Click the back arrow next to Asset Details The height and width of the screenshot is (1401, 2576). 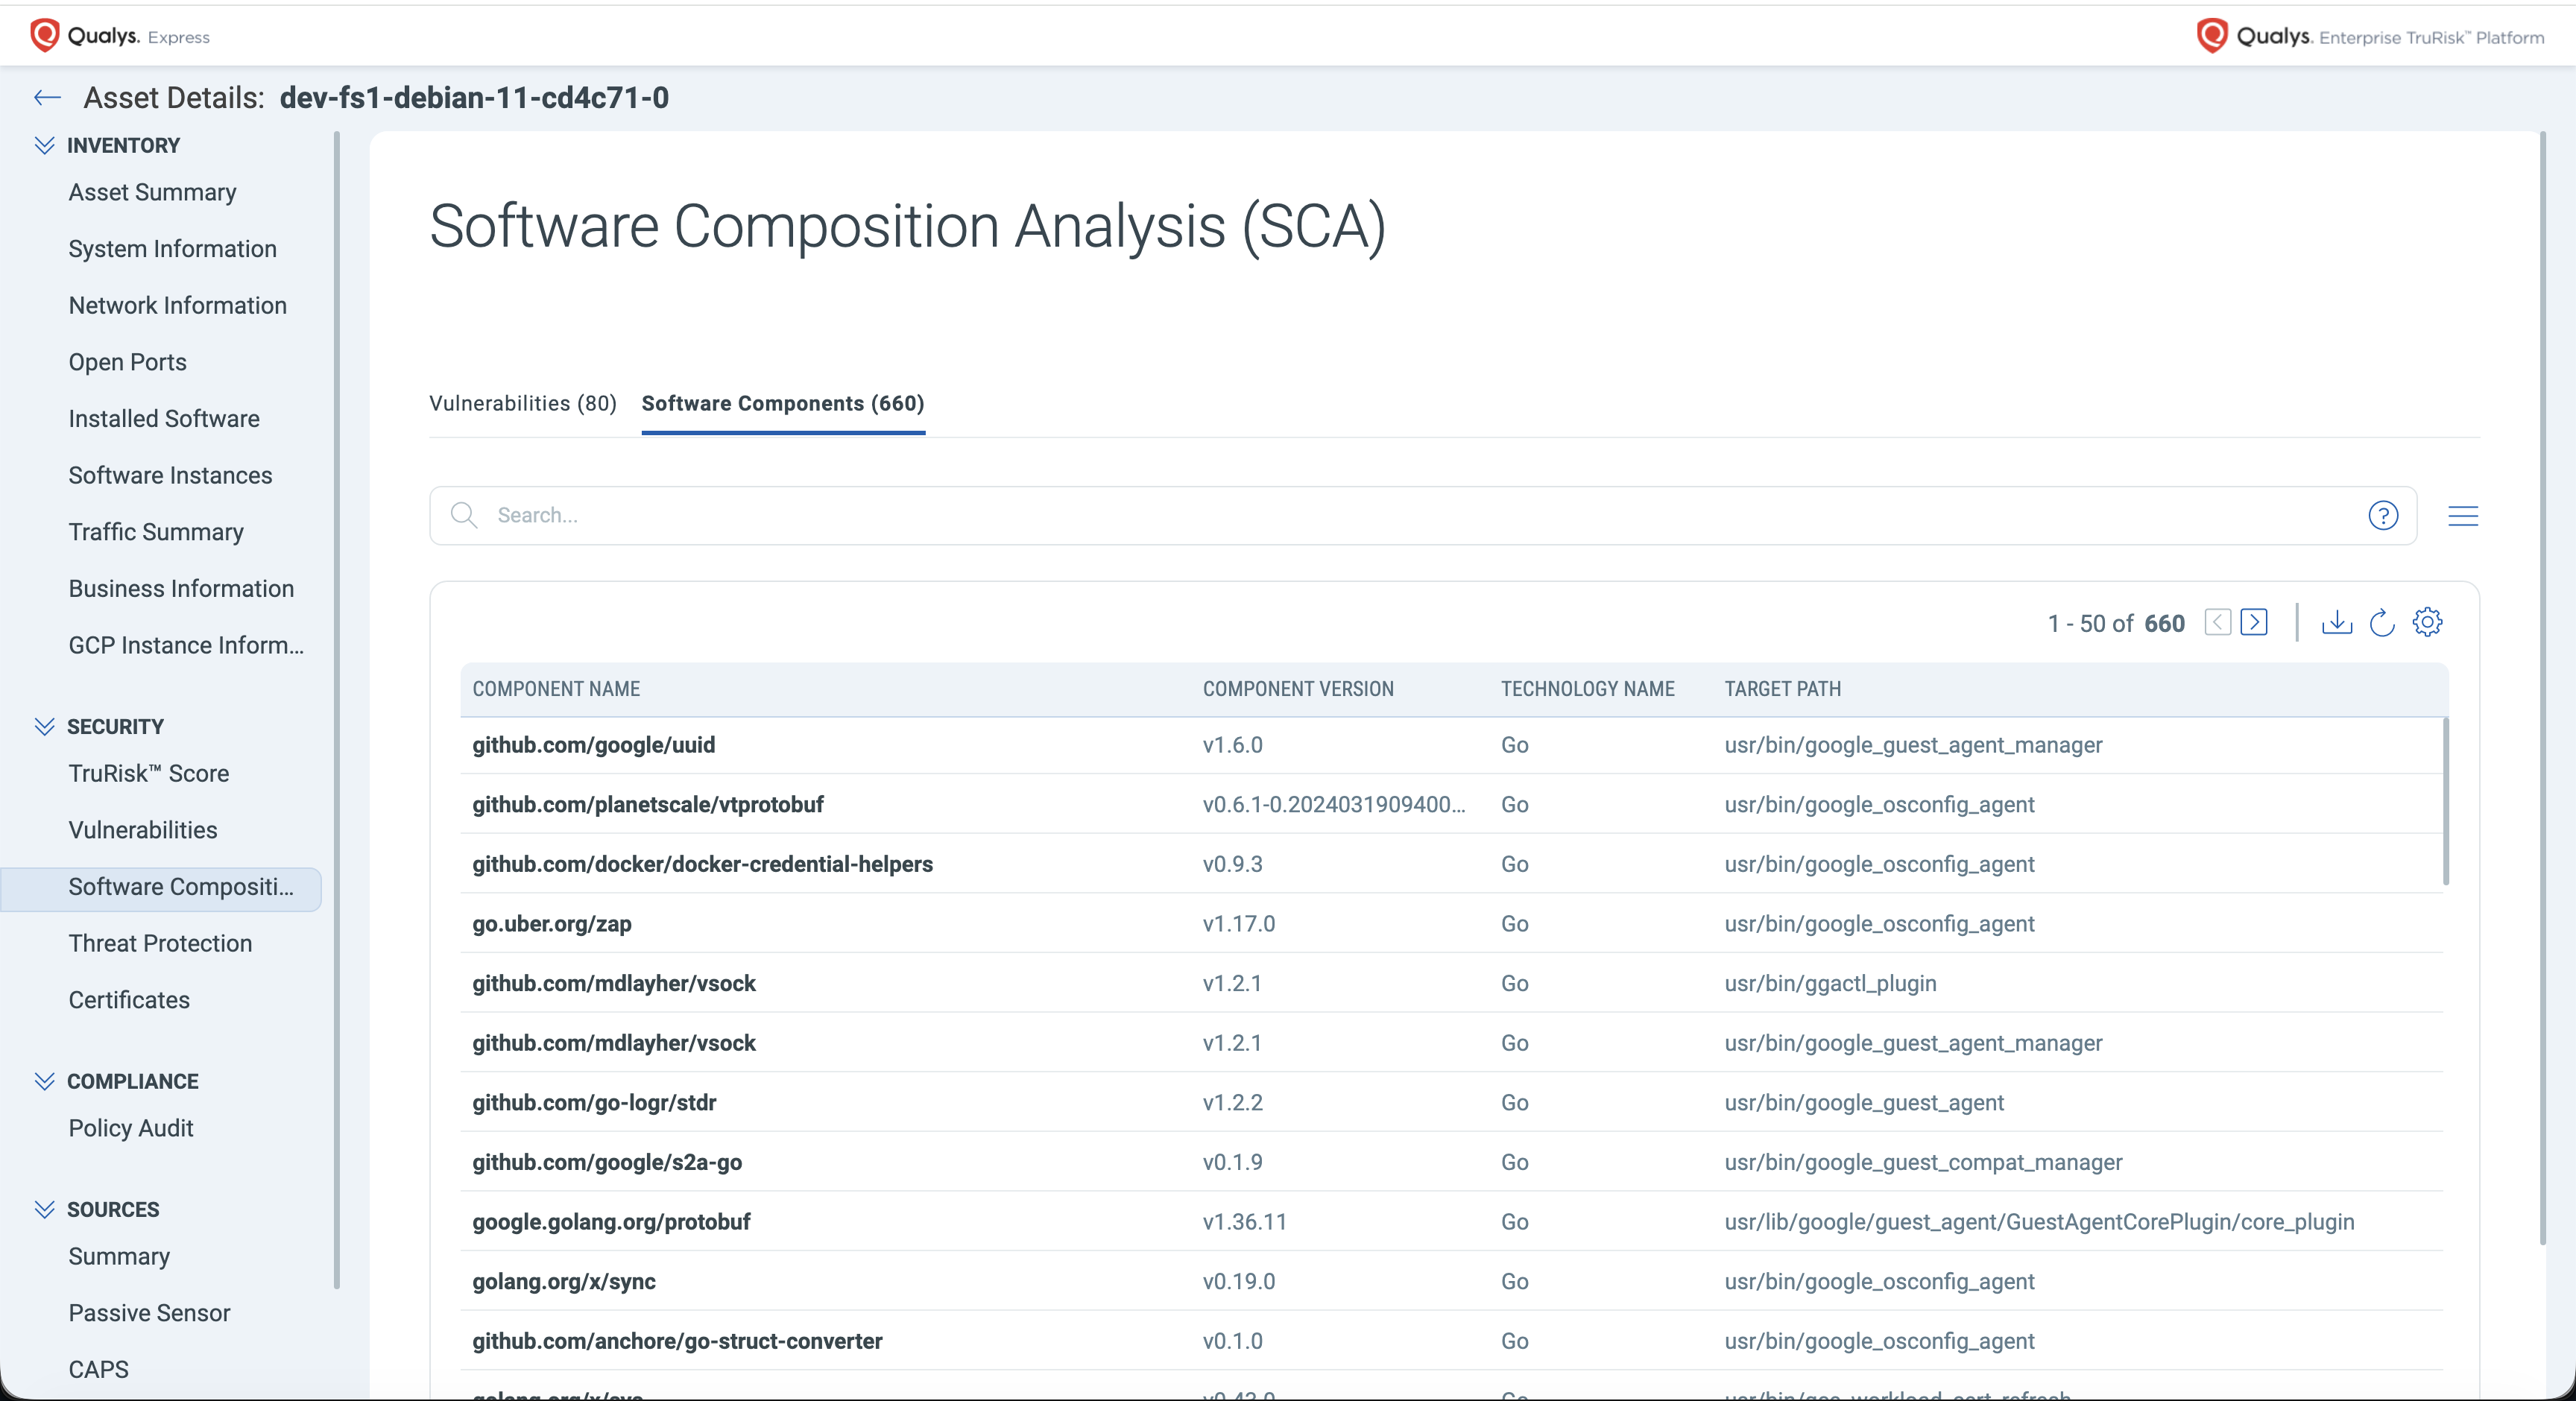(x=47, y=97)
